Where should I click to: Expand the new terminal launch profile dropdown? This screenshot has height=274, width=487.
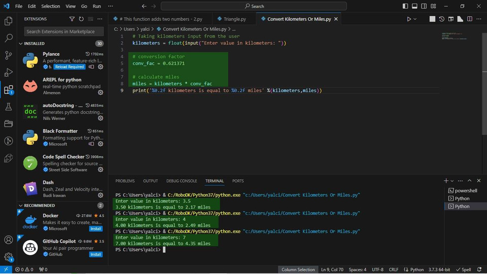(453, 181)
